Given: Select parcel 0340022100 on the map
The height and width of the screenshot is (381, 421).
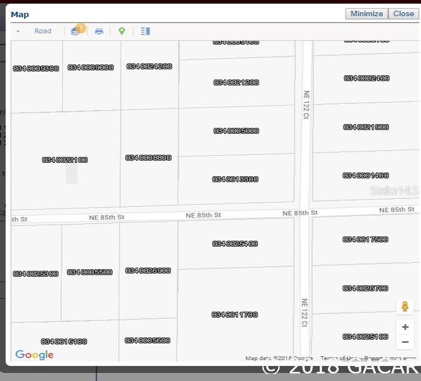Looking at the screenshot, I should click(65, 160).
